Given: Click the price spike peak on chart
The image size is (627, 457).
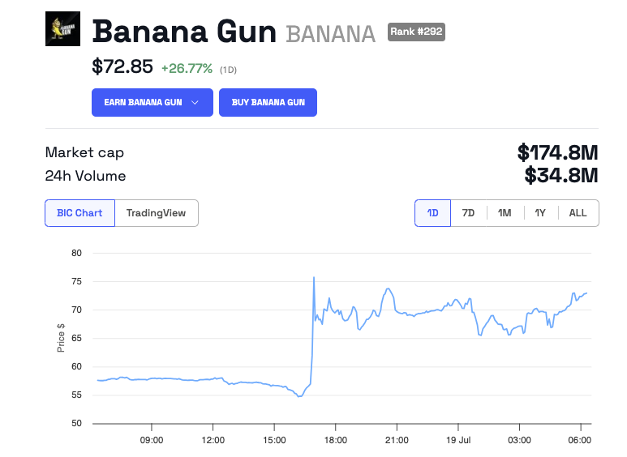Looking at the screenshot, I should [x=314, y=278].
